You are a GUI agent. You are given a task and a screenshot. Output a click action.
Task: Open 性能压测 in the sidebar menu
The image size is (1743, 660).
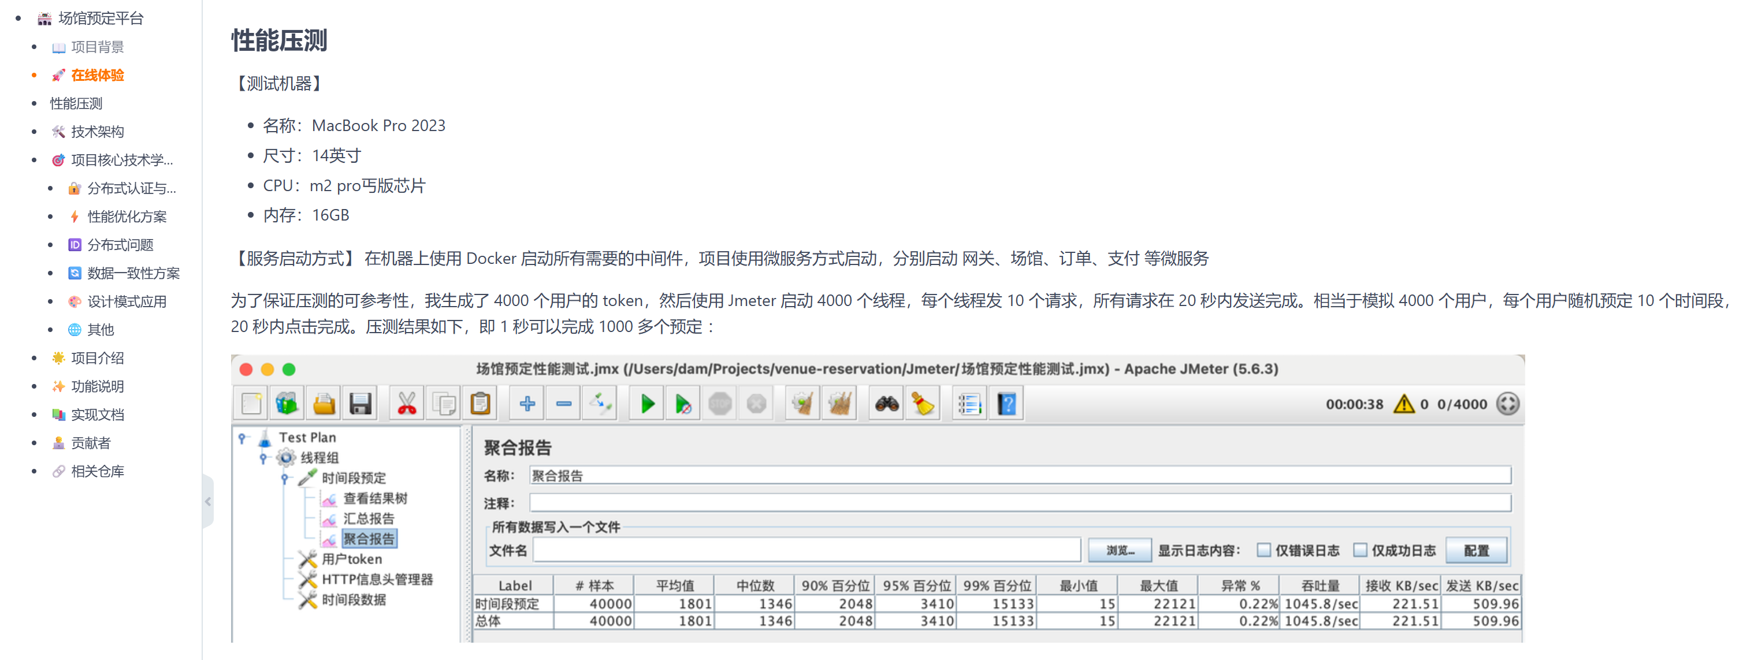76,103
